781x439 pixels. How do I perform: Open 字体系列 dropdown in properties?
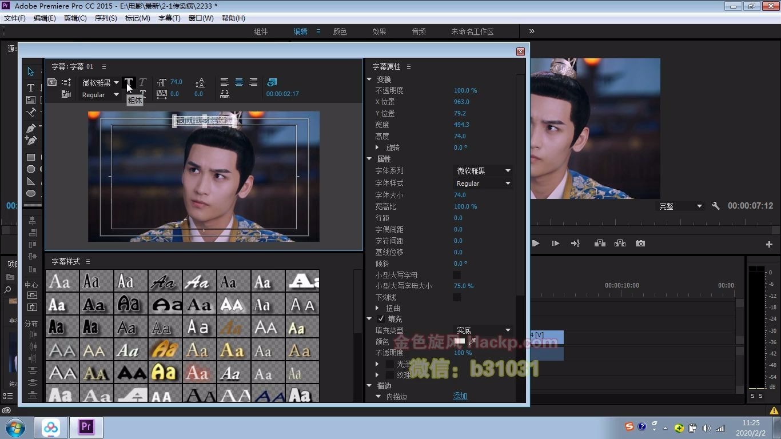pos(483,171)
